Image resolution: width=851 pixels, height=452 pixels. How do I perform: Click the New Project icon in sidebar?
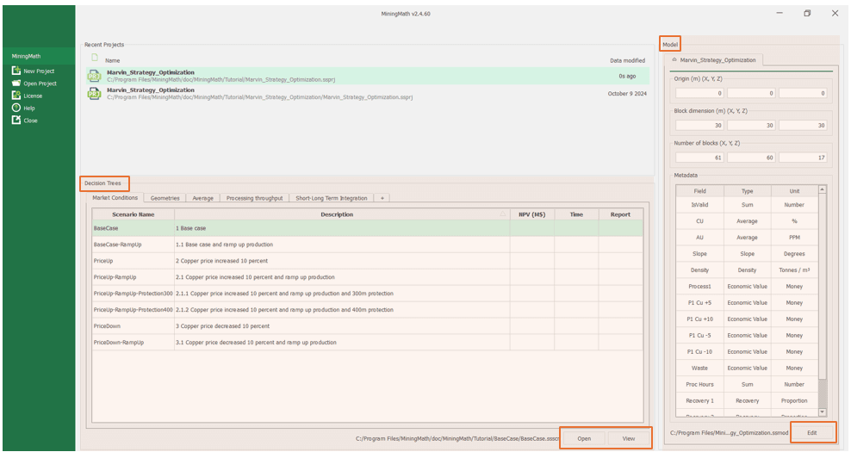click(x=16, y=71)
